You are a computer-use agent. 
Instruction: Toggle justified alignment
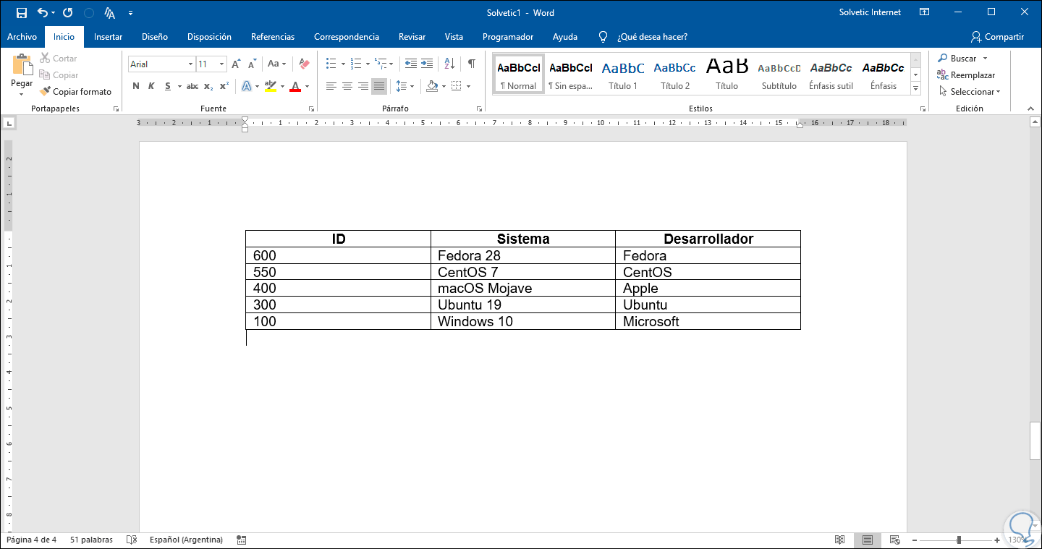379,86
